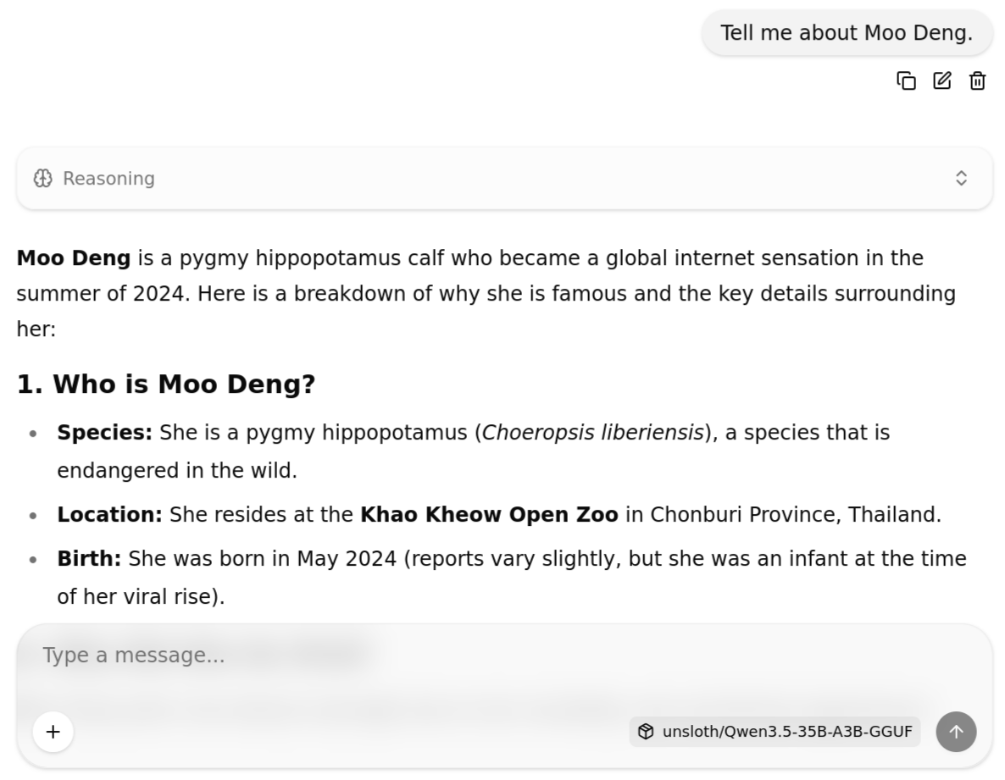Edit the user message with pencil icon
Image resolution: width=1005 pixels, height=780 pixels.
[941, 80]
